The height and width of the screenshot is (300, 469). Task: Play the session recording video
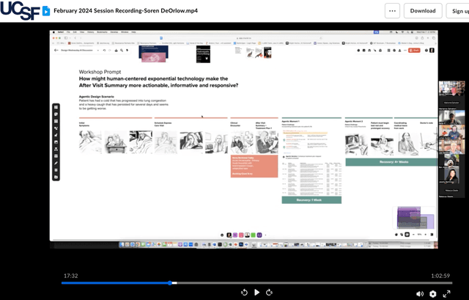256,292
